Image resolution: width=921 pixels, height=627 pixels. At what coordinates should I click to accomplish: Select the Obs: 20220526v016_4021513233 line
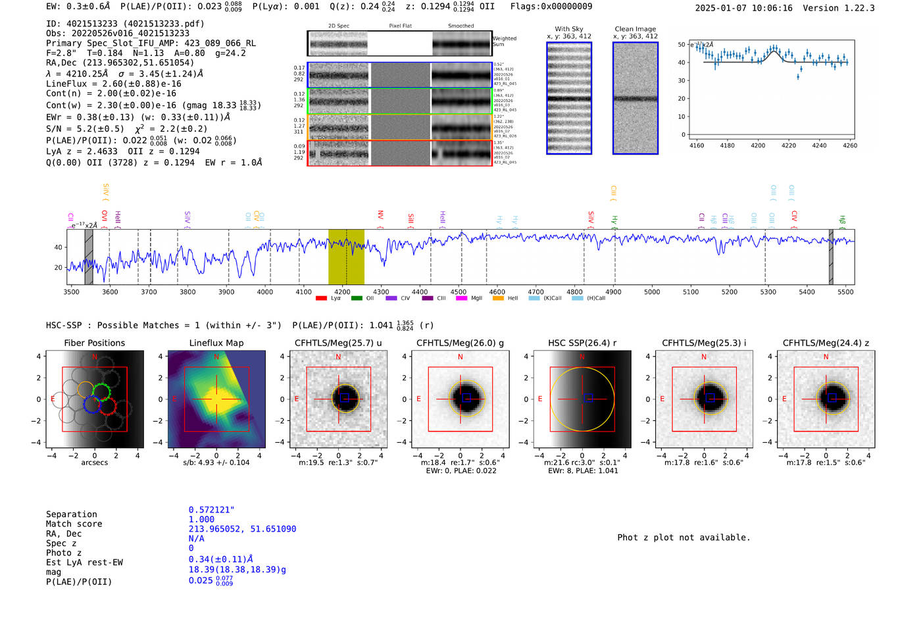pyautogui.click(x=118, y=34)
